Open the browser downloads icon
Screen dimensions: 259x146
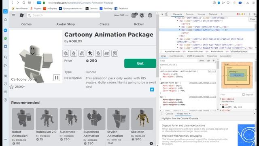coord(248,3)
